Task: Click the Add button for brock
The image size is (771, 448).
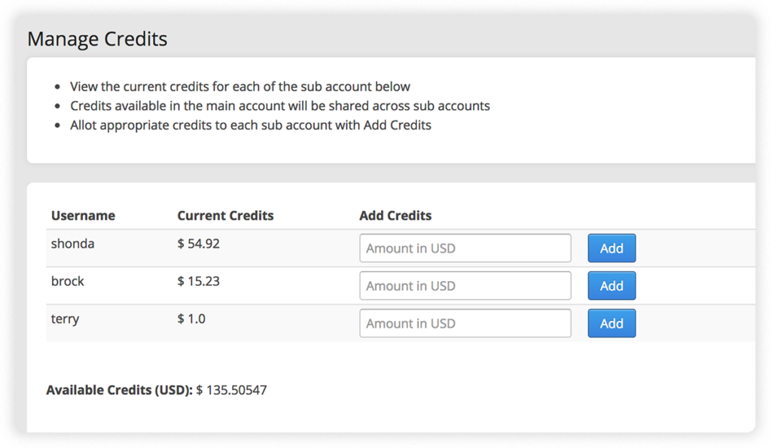Action: click(x=611, y=286)
